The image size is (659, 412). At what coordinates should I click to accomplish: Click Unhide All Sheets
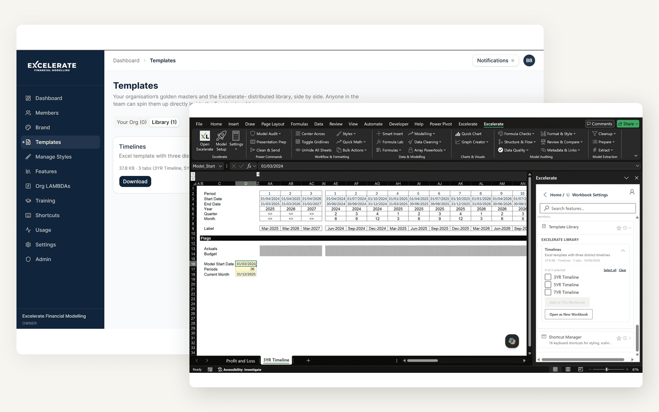[x=313, y=150]
